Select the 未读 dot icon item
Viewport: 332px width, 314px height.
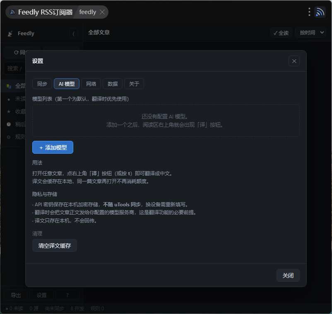9,99
